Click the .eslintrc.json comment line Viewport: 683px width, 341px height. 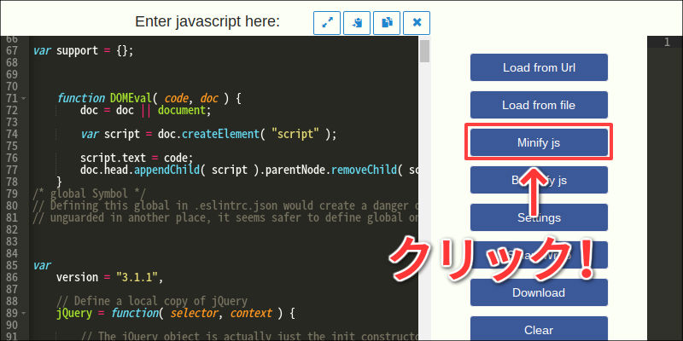(x=225, y=205)
